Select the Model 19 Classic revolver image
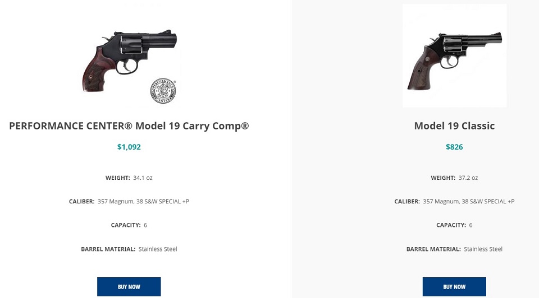Viewport: 539px width, 298px height. (454, 61)
